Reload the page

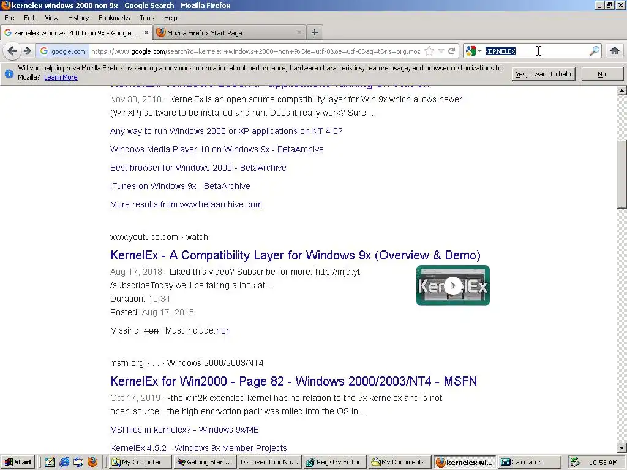click(x=452, y=51)
